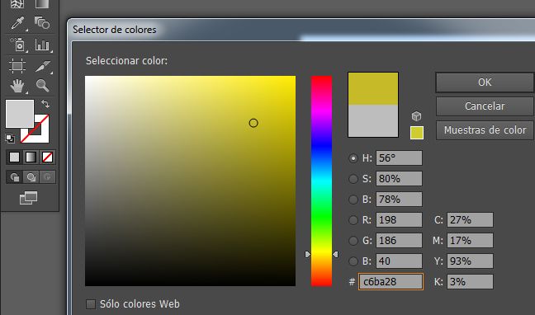Click the hue slider left arrow handle
The width and height of the screenshot is (535, 315).
coord(307,254)
